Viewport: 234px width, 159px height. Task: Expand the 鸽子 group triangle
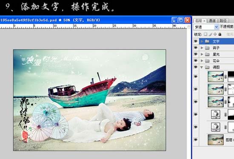point(202,48)
